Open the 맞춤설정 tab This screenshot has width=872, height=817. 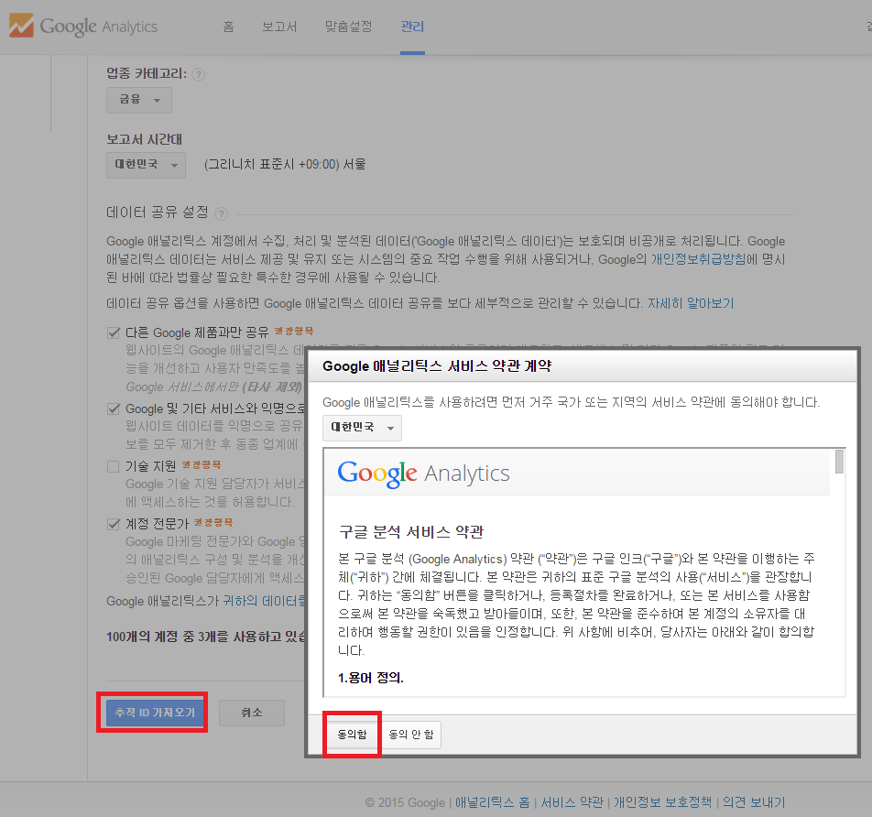(x=349, y=27)
